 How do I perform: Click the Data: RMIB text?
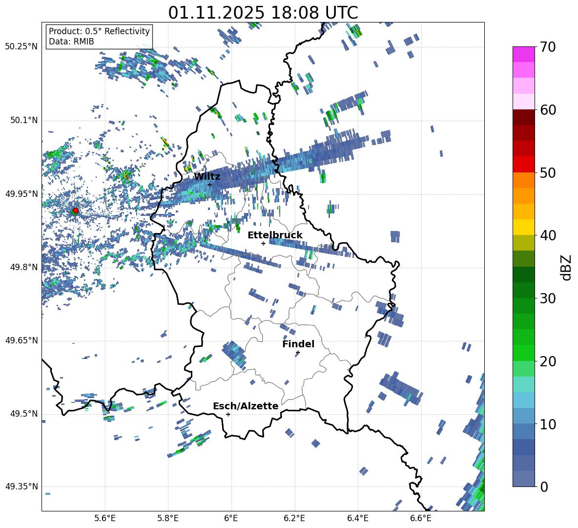point(71,42)
